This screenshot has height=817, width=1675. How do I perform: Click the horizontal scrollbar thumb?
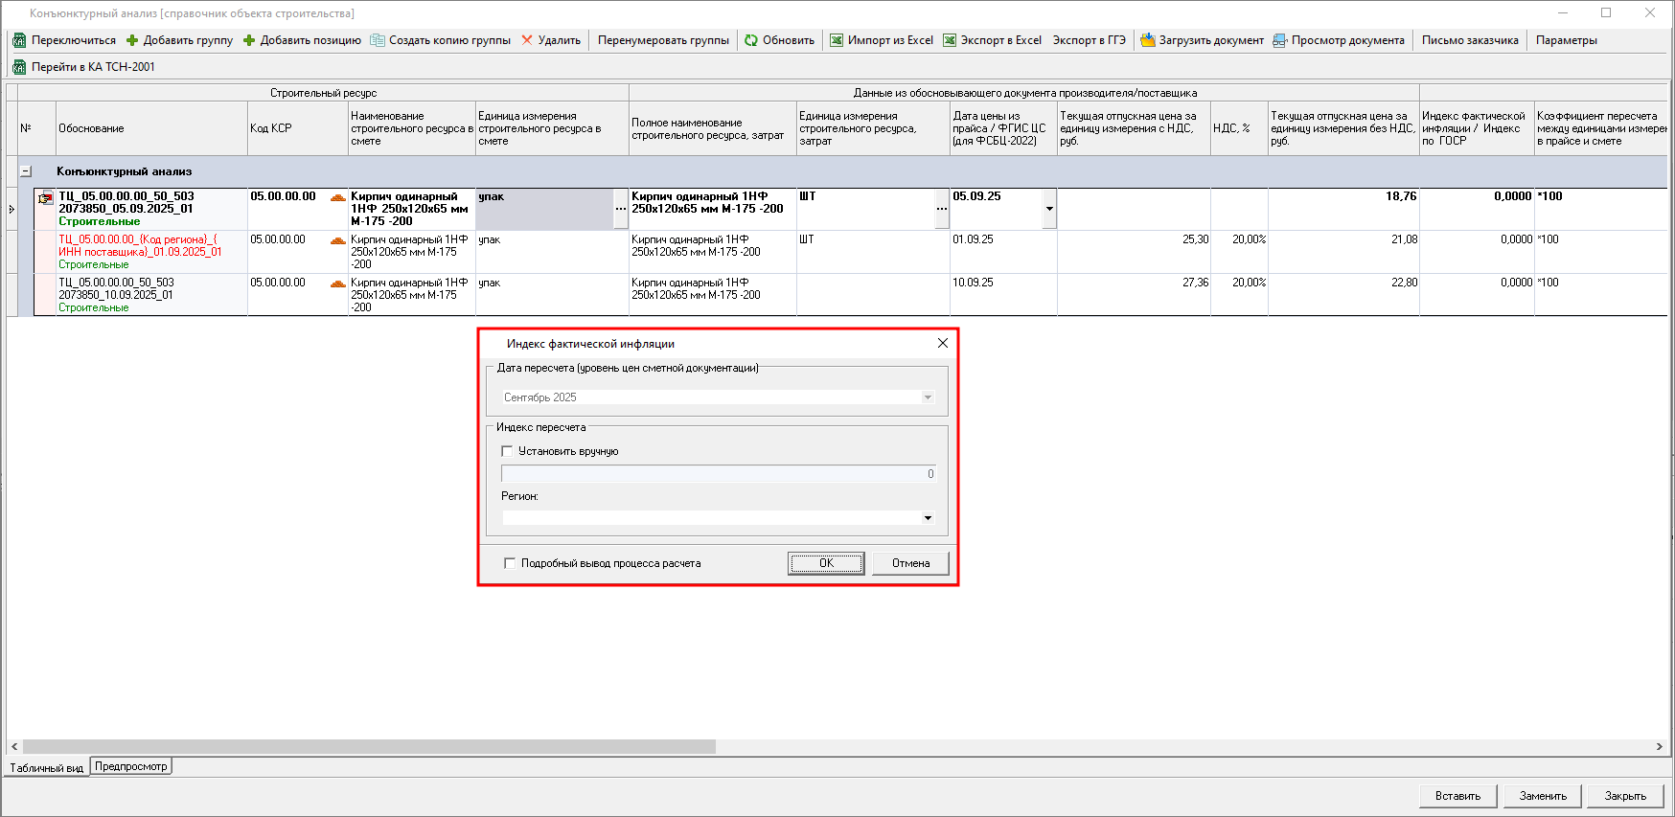tap(369, 746)
